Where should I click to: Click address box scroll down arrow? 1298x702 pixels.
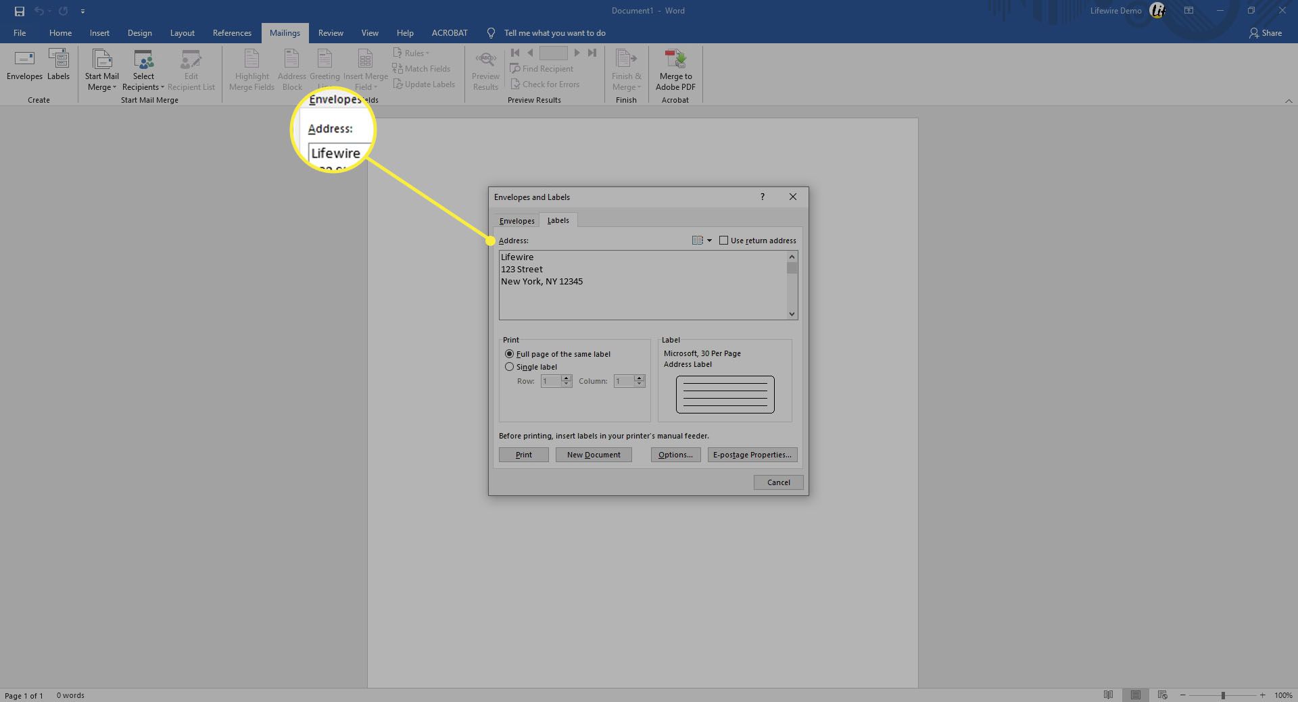[x=792, y=314]
